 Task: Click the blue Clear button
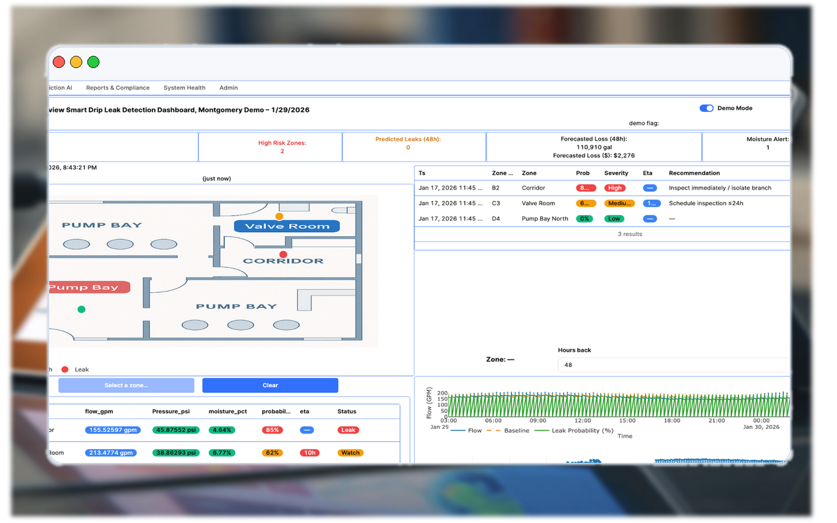click(270, 386)
